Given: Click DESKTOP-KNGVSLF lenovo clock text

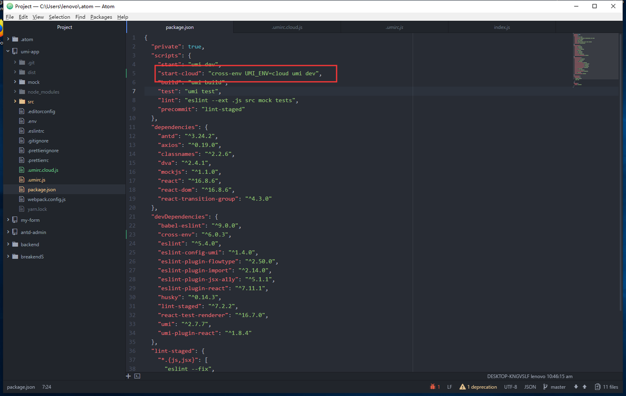Looking at the screenshot, I should tap(530, 376).
